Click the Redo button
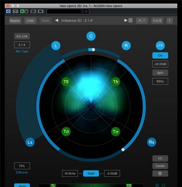 click(x=45, y=21)
